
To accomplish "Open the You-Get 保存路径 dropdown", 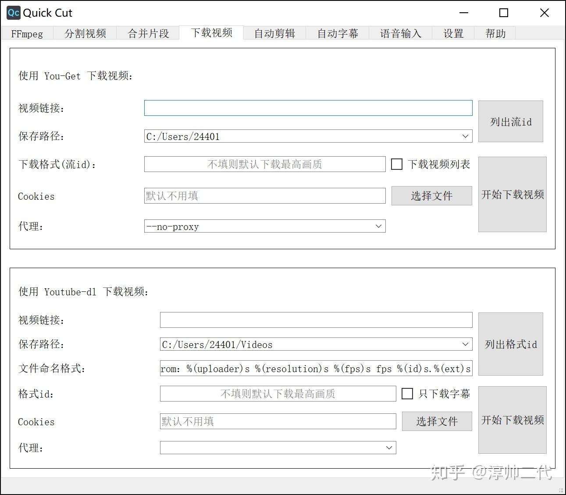I will (465, 136).
